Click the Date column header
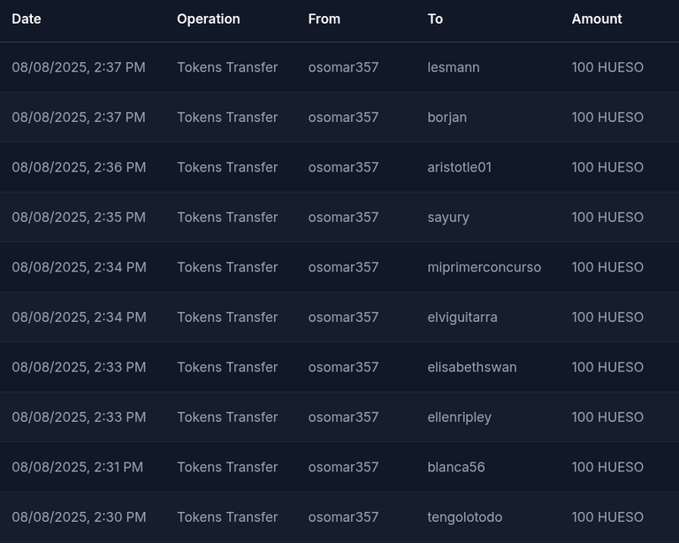 [x=27, y=19]
